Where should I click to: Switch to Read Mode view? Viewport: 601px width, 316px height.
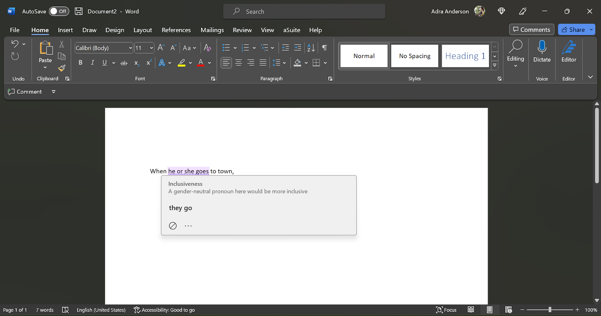coord(471,310)
